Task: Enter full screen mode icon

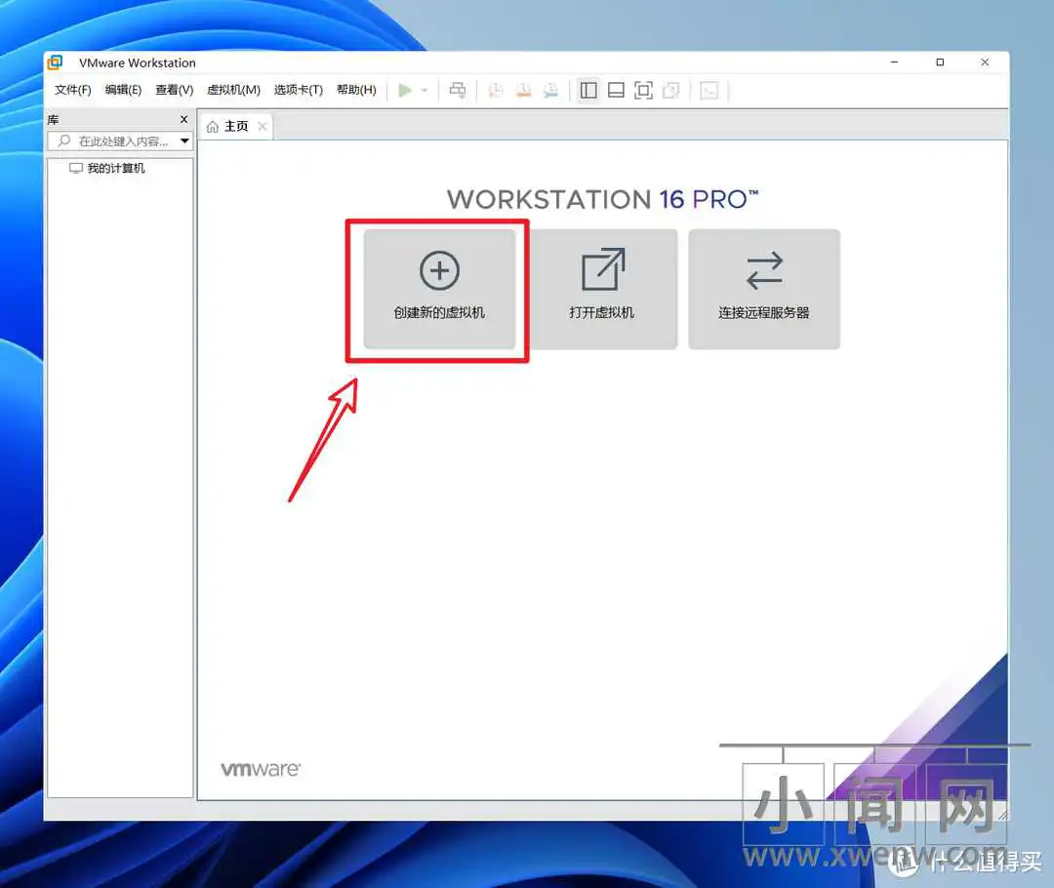Action: pos(643,90)
